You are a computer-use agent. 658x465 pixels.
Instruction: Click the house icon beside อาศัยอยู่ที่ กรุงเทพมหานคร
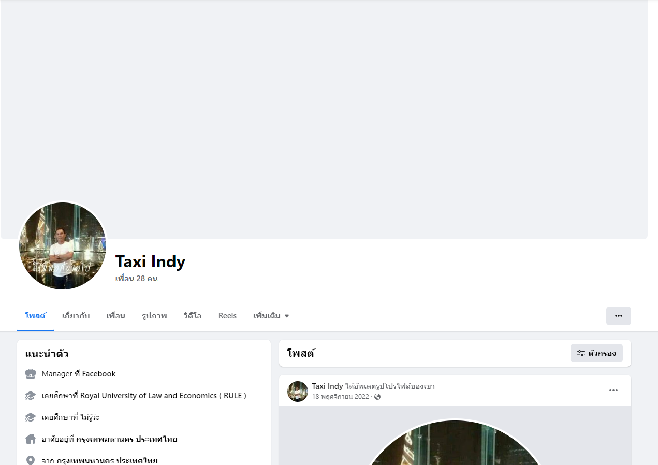tap(31, 439)
